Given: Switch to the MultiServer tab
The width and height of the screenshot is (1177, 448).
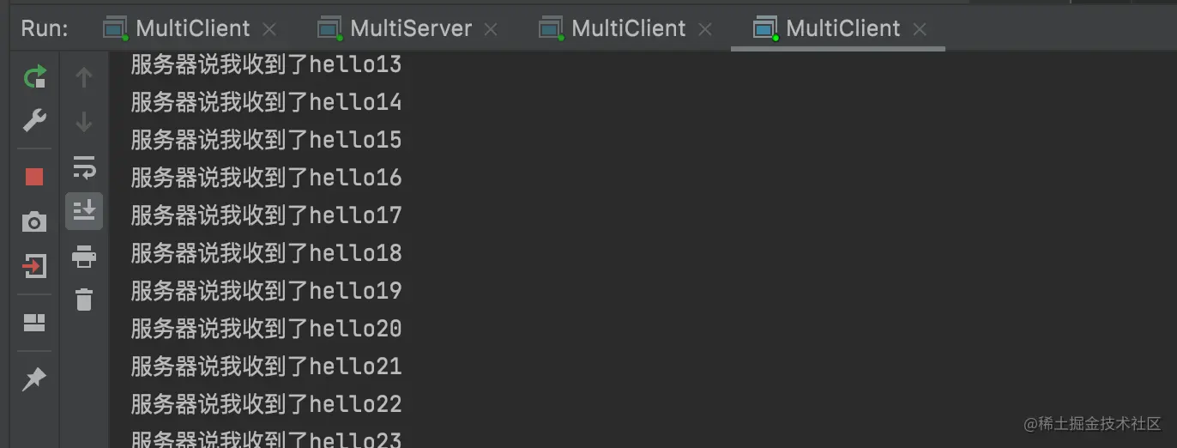Looking at the screenshot, I should pos(410,28).
